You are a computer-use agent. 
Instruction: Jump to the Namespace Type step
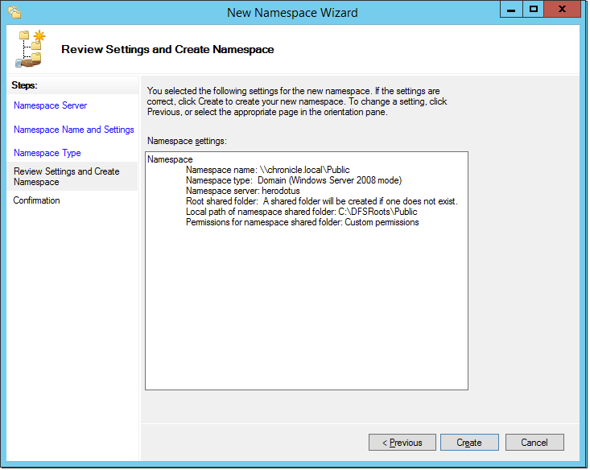(x=47, y=153)
